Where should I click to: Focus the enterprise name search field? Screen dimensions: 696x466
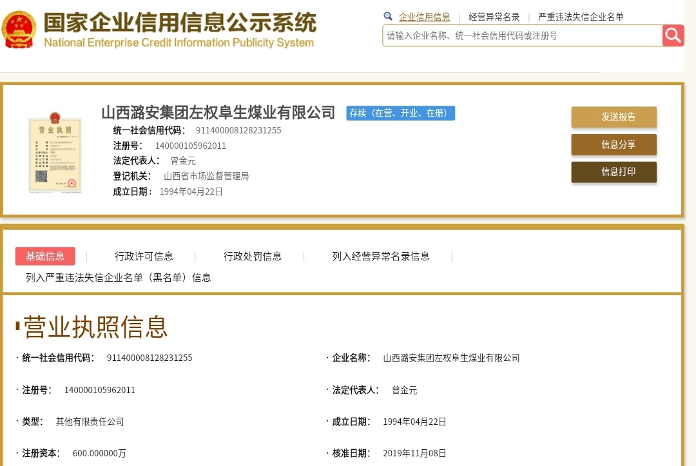click(x=523, y=35)
